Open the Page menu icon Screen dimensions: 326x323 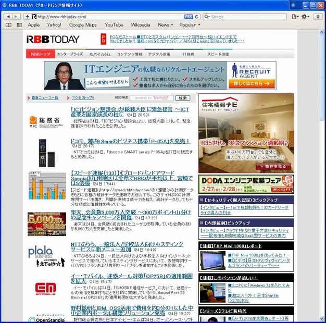point(295,17)
